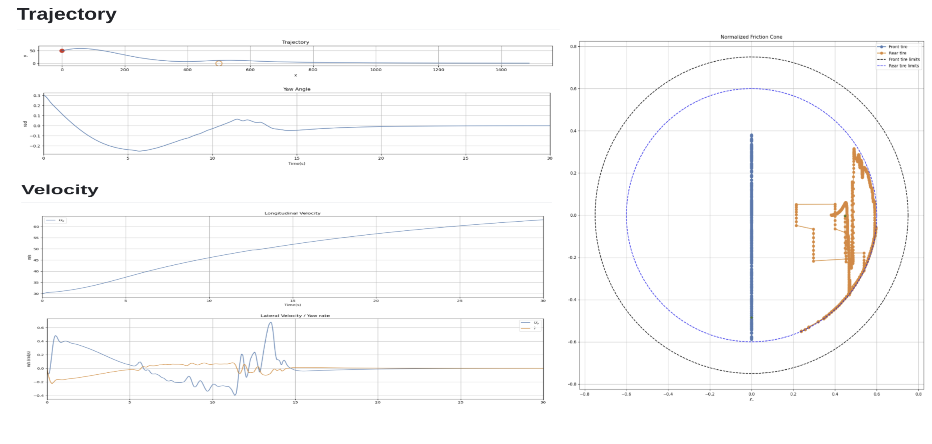The width and height of the screenshot is (932, 444).
Task: Click the dashed black front tire limit circle
Action: tap(752, 57)
